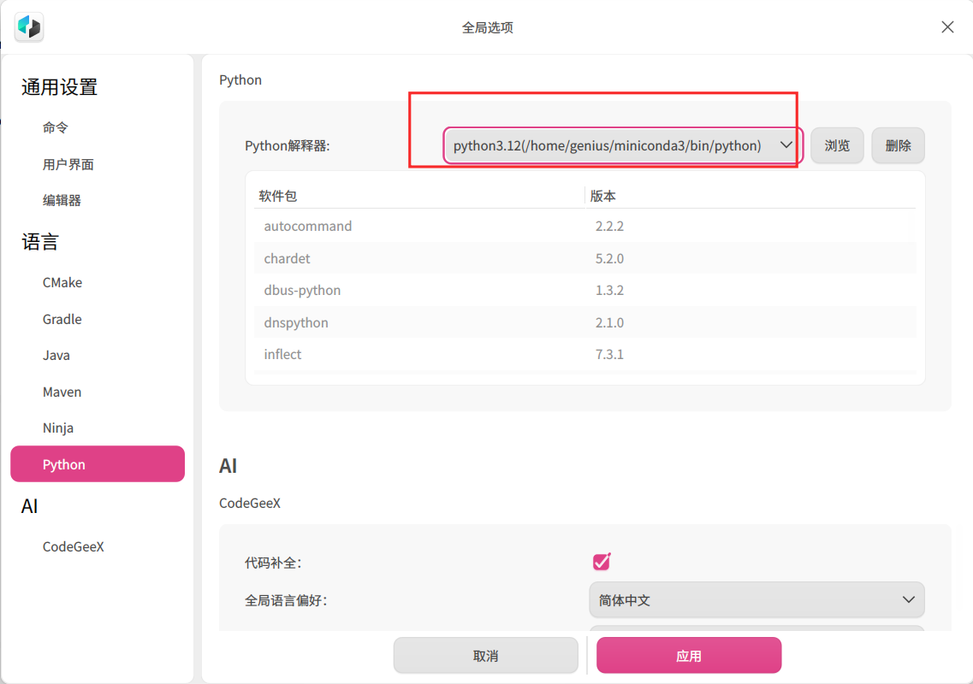Select the autocommand package row

click(x=584, y=226)
